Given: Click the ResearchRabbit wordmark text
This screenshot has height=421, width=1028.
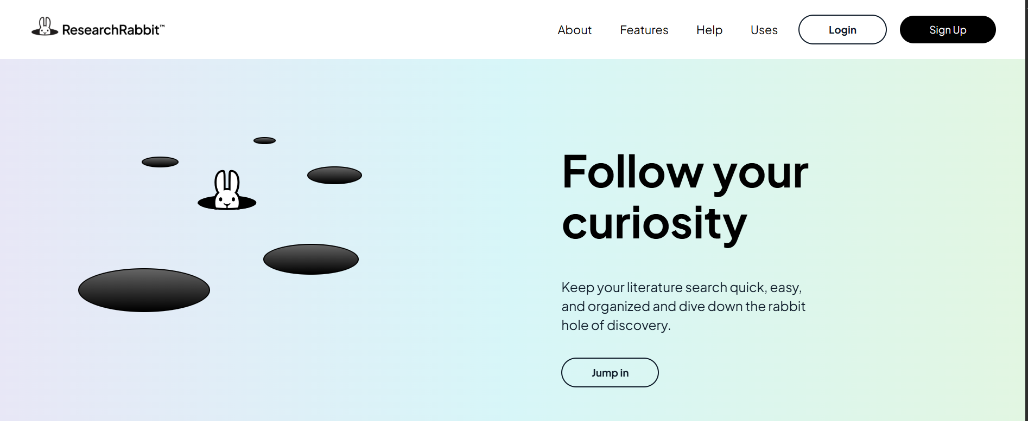Looking at the screenshot, I should 111,30.
